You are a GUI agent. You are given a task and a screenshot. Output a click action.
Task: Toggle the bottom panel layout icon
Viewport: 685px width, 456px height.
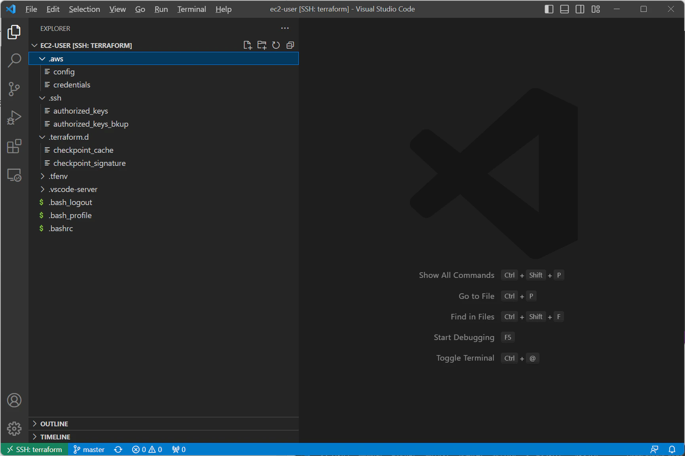click(564, 9)
